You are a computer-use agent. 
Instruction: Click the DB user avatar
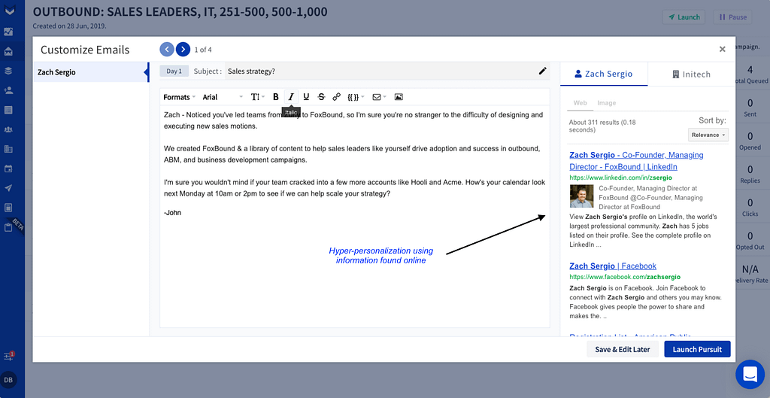pyautogui.click(x=8, y=379)
